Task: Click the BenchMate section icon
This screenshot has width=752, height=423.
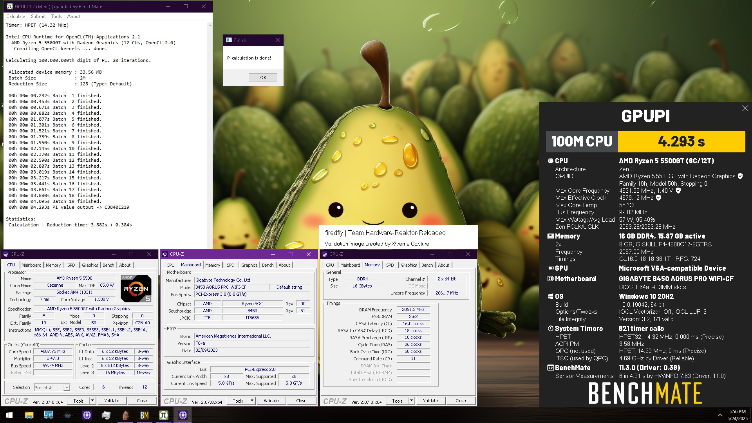Action: coord(550,368)
